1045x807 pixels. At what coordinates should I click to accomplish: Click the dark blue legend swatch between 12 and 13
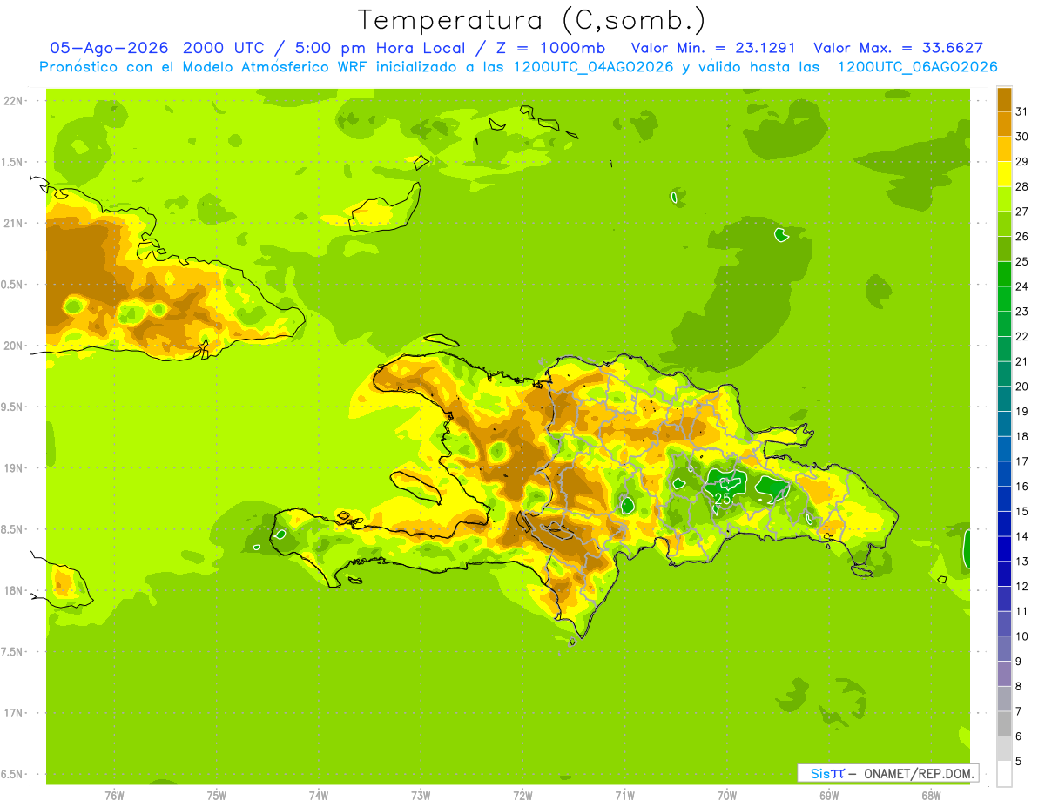click(x=1004, y=574)
